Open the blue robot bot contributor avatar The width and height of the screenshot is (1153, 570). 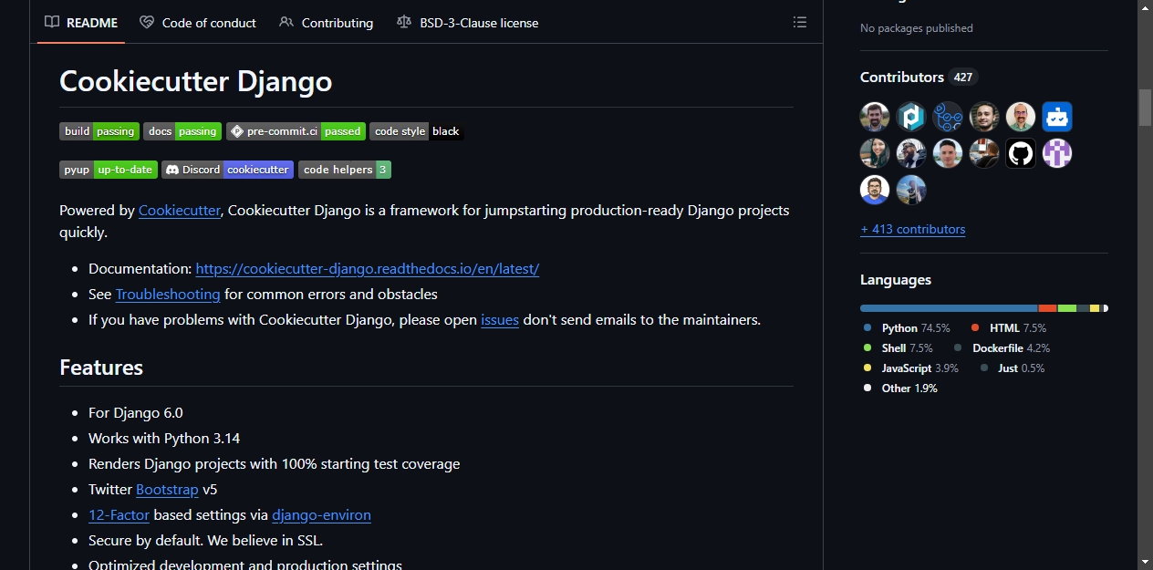[x=1057, y=117]
